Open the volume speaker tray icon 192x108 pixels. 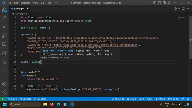(x=176, y=104)
